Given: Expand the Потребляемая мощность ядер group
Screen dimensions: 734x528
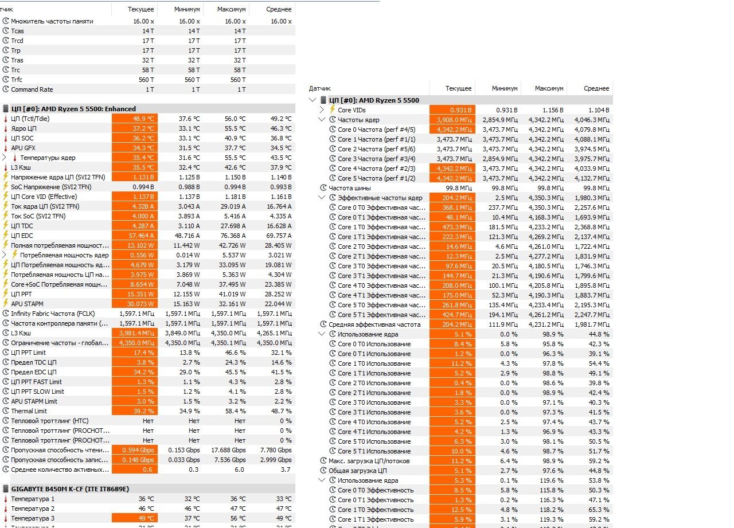Looking at the screenshot, I should pyautogui.click(x=5, y=255).
